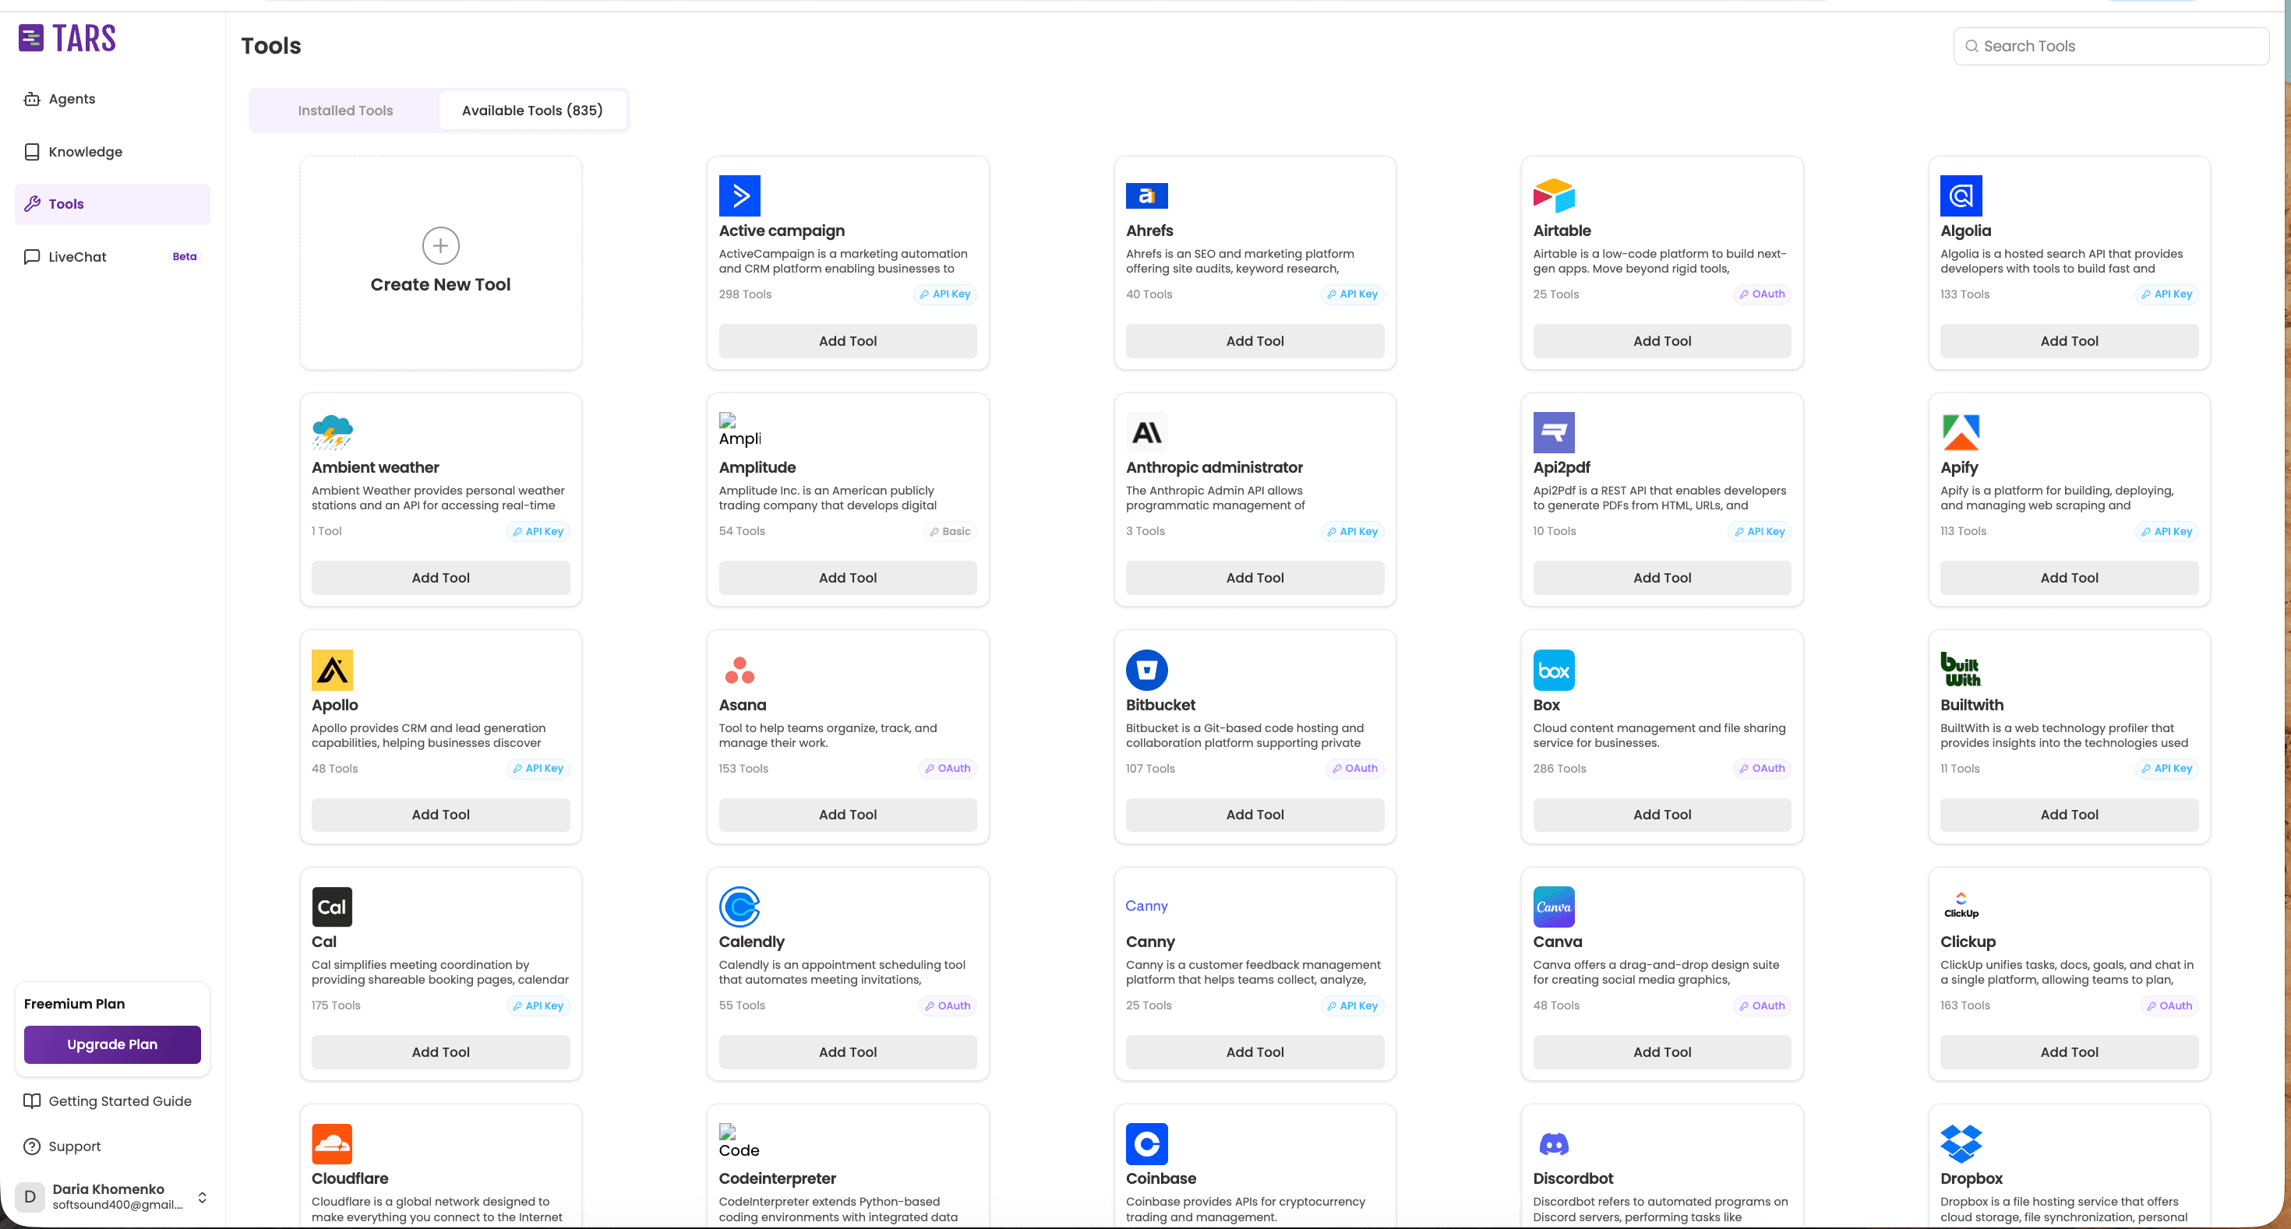Click the Cloudflare logo
The width and height of the screenshot is (2291, 1229).
332,1143
